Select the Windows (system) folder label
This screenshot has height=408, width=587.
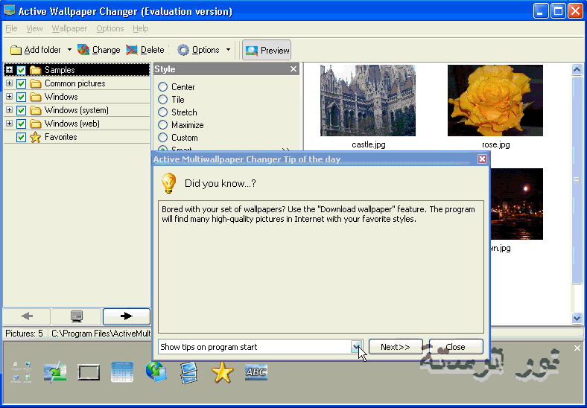77,110
